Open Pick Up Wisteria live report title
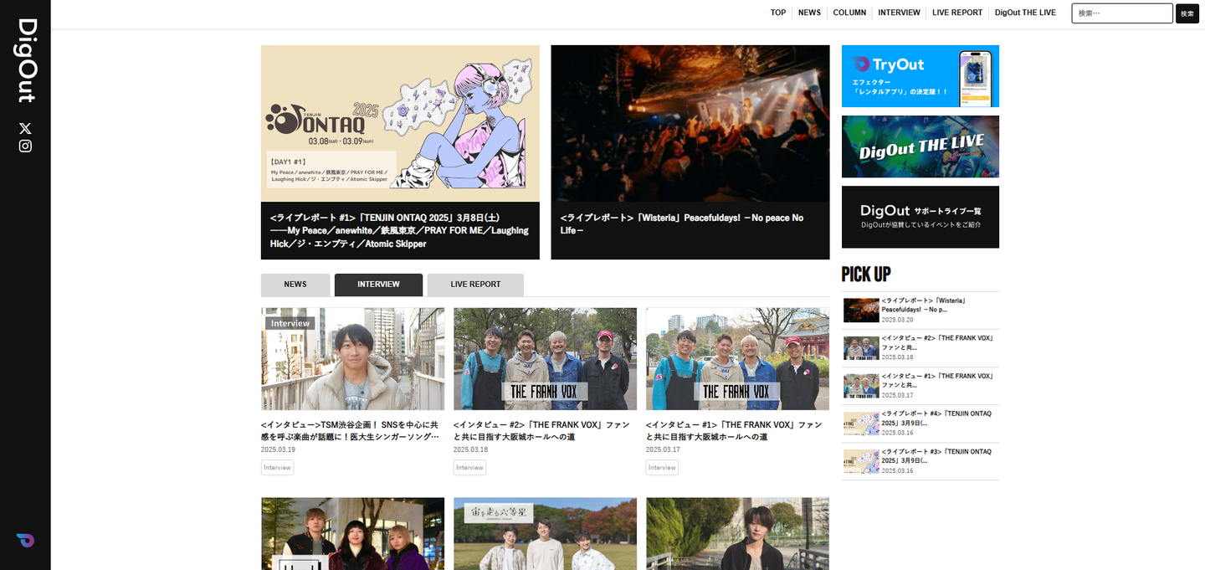 pos(924,305)
